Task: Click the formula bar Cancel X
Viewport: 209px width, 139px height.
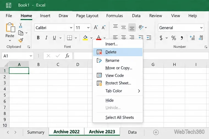Action: click(48, 56)
